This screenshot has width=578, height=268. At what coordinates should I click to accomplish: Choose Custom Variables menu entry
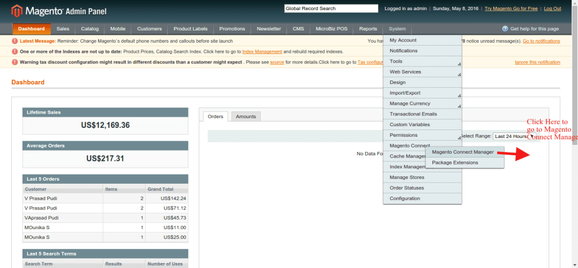[x=422, y=124]
